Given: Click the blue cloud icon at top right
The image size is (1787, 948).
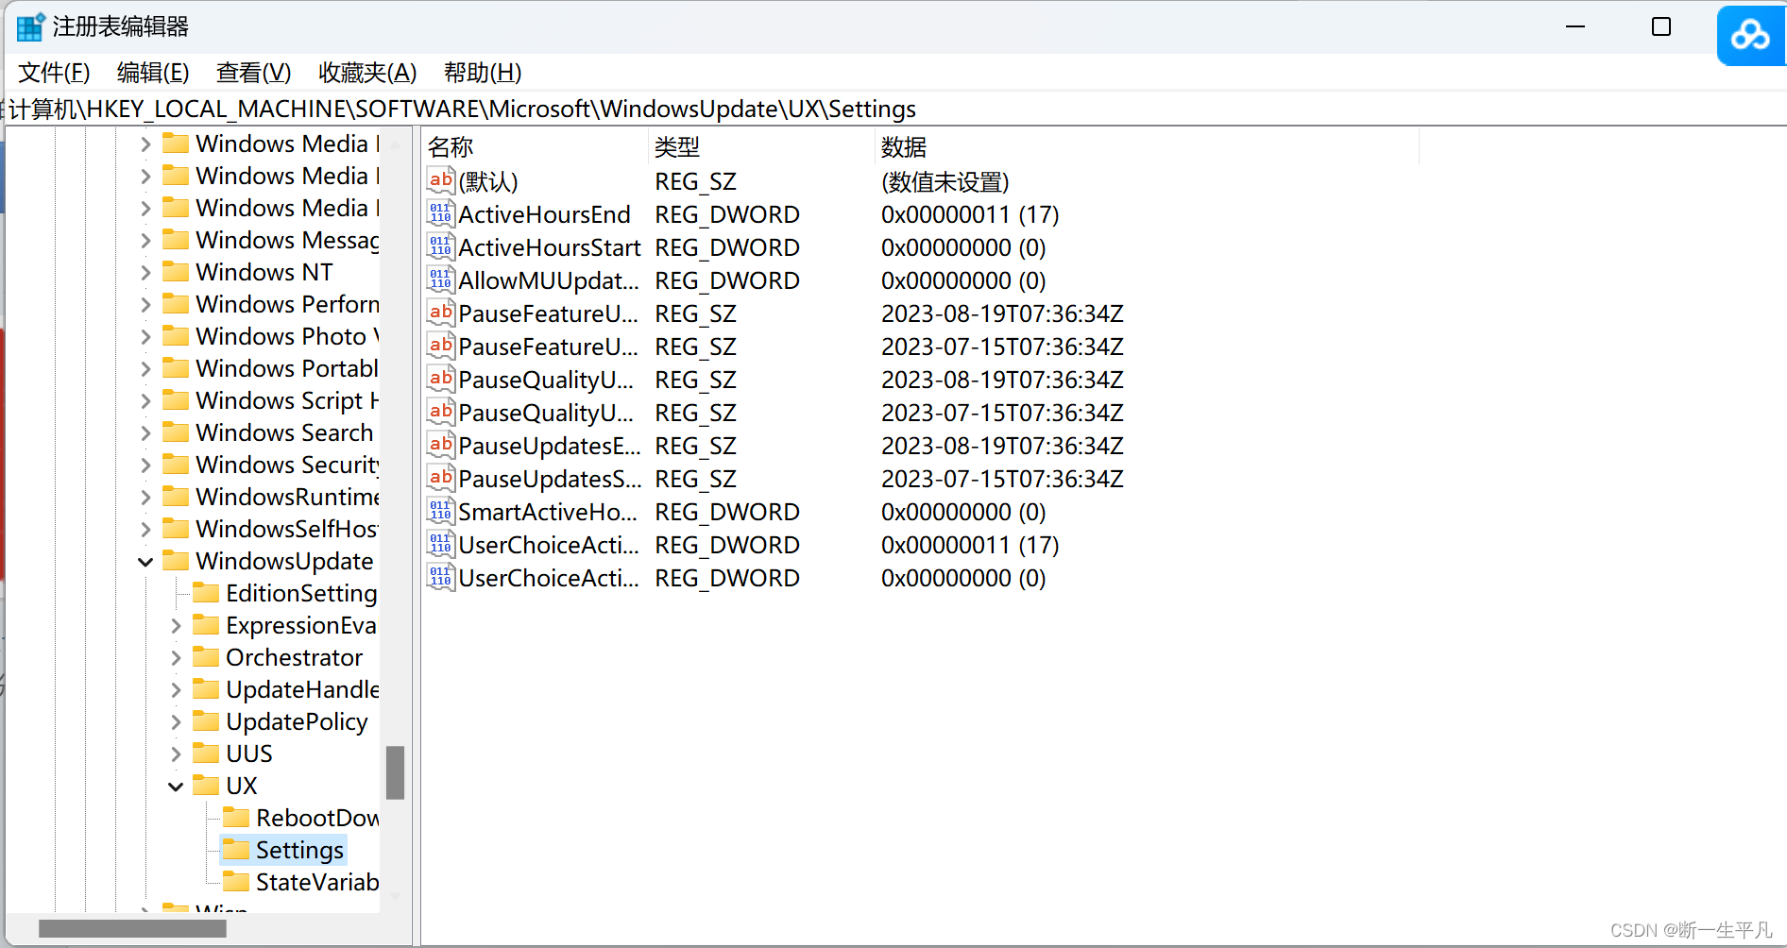Looking at the screenshot, I should coord(1750,36).
